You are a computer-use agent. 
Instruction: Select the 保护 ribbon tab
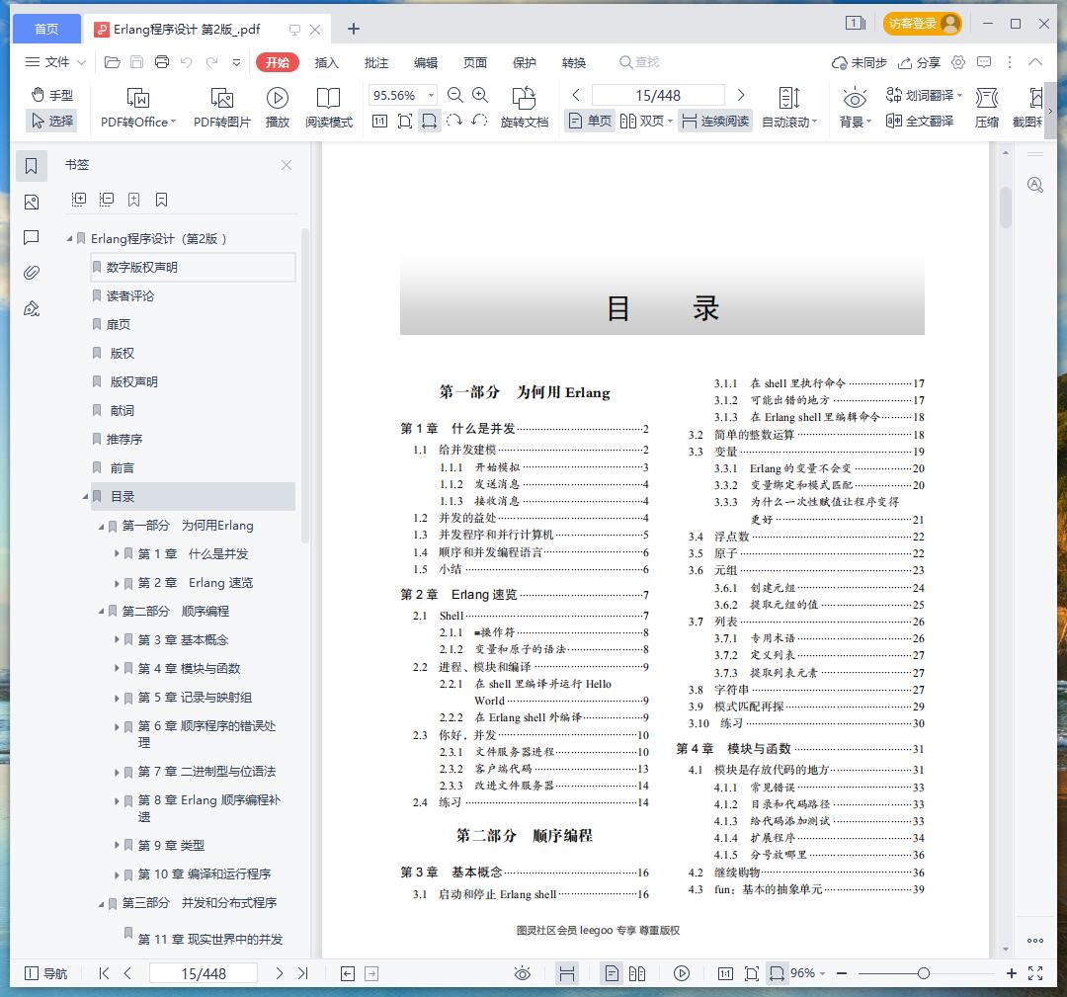[x=525, y=62]
